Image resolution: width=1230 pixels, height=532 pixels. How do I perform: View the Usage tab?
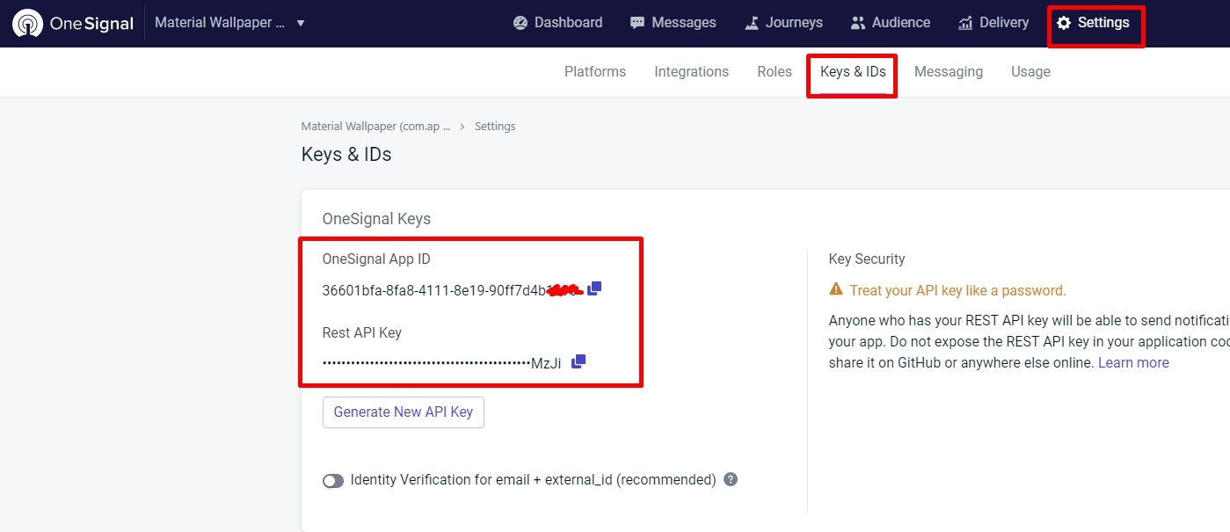1030,72
